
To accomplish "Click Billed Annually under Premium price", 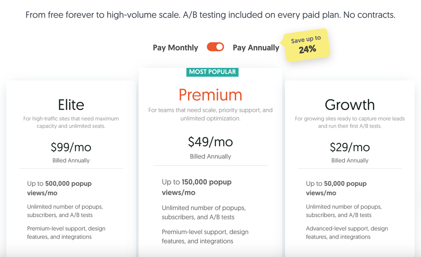I will coord(210,156).
